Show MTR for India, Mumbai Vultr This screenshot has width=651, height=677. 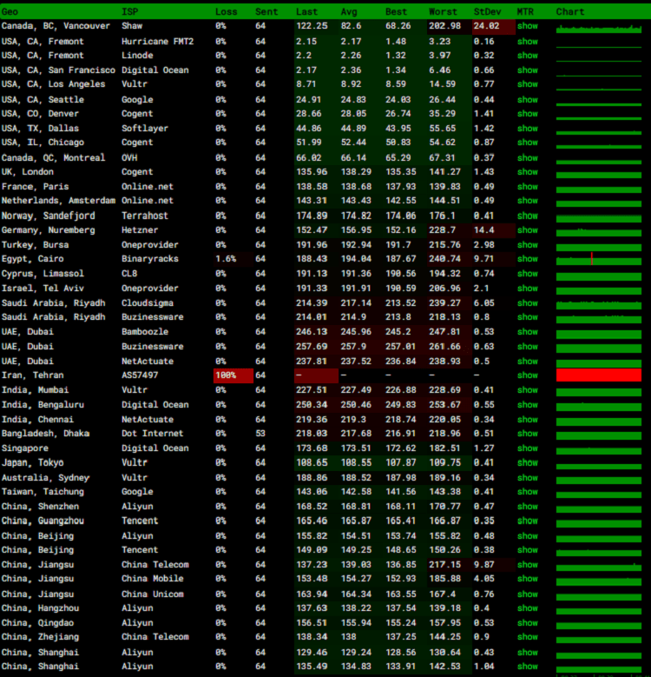(527, 390)
